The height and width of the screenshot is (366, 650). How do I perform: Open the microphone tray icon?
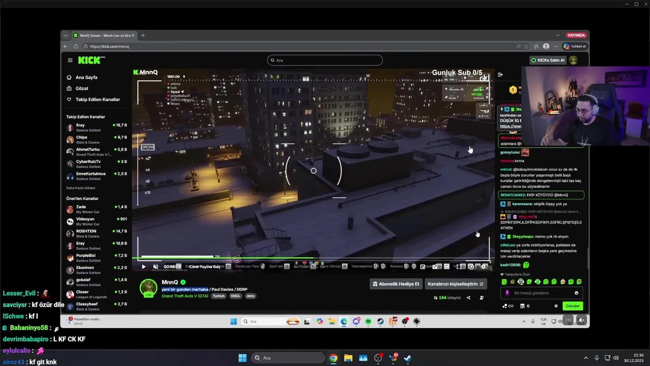pyautogui.click(x=597, y=358)
